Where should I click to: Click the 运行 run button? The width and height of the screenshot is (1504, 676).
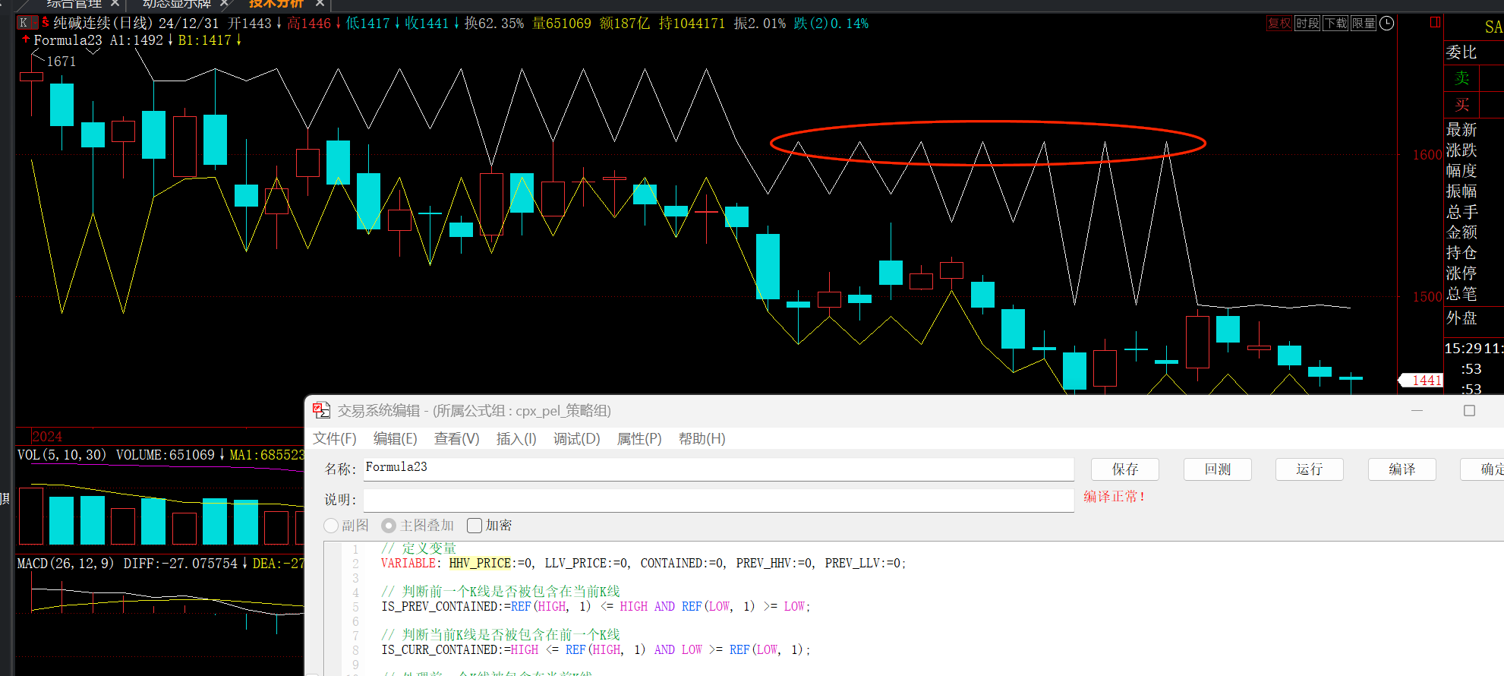pyautogui.click(x=1310, y=469)
